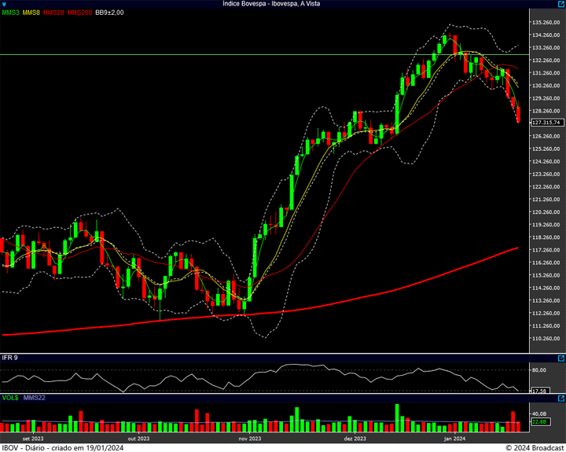Viewport: 566px width, 452px height.
Task: Click the IFR value tag 17,58
Action: [x=539, y=391]
